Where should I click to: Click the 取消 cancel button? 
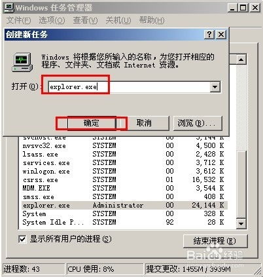pos(144,123)
